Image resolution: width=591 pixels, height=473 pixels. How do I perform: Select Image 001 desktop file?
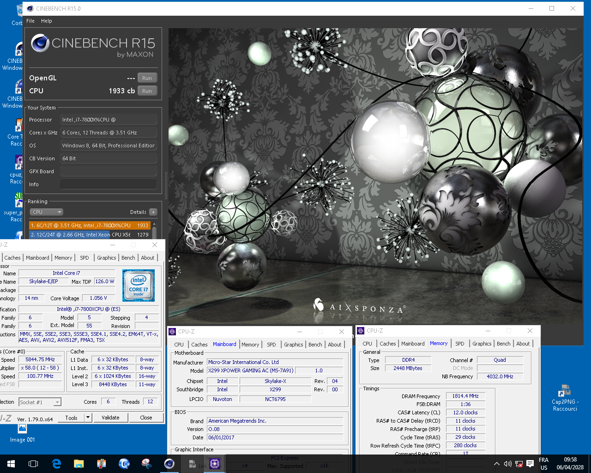22,433
